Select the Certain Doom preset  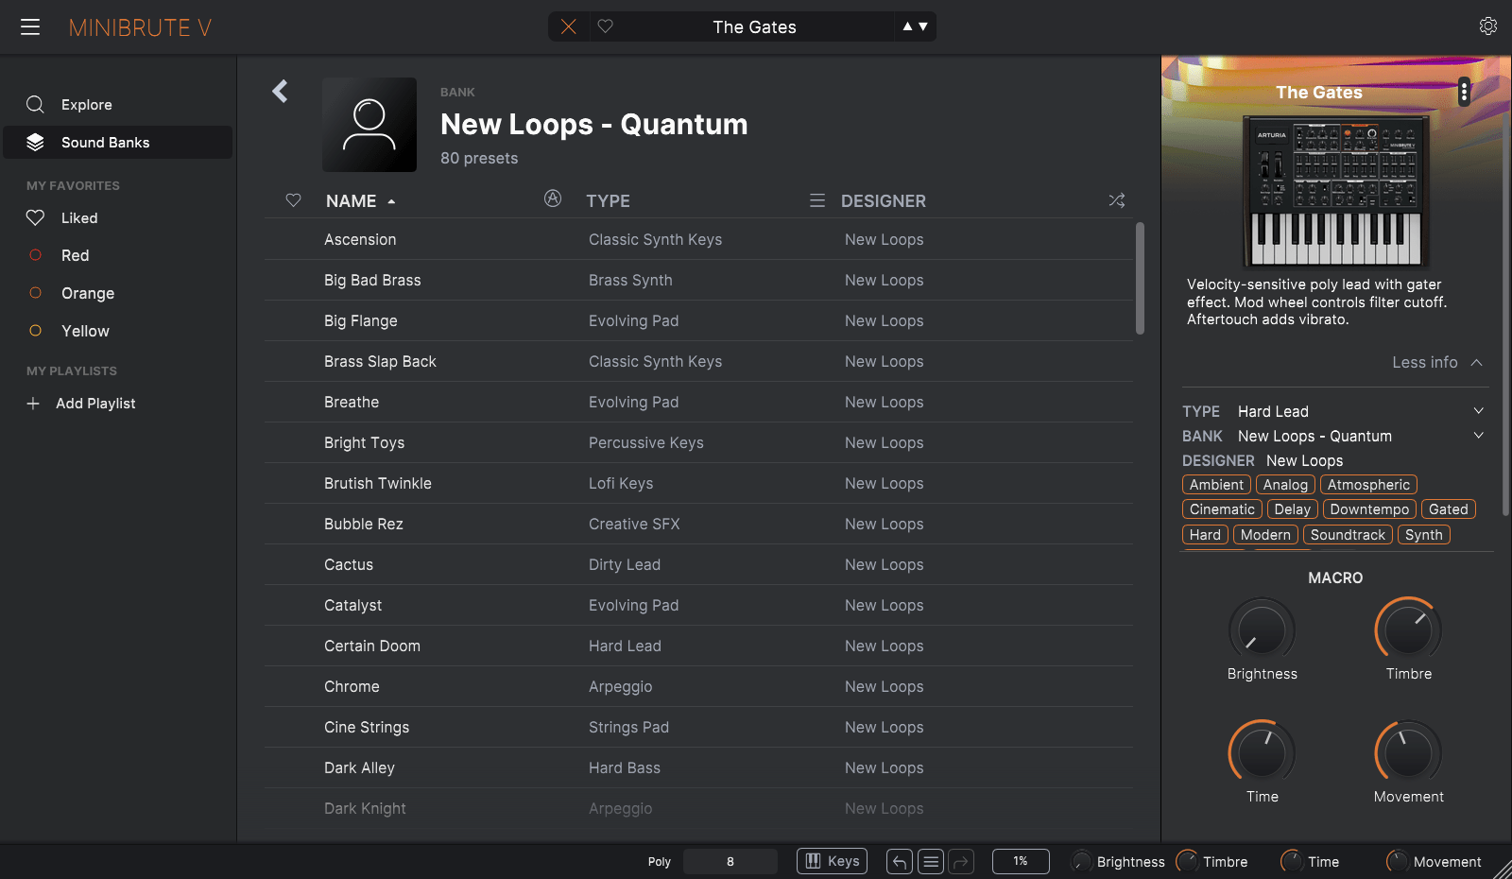tap(372, 646)
